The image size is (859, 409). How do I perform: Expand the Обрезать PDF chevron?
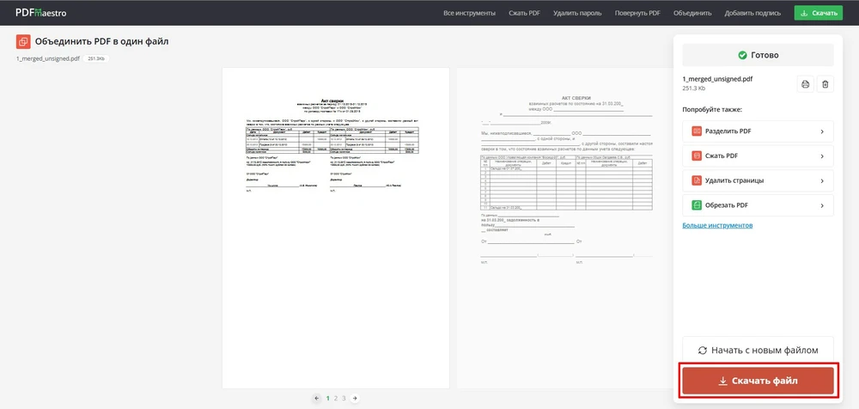[822, 205]
